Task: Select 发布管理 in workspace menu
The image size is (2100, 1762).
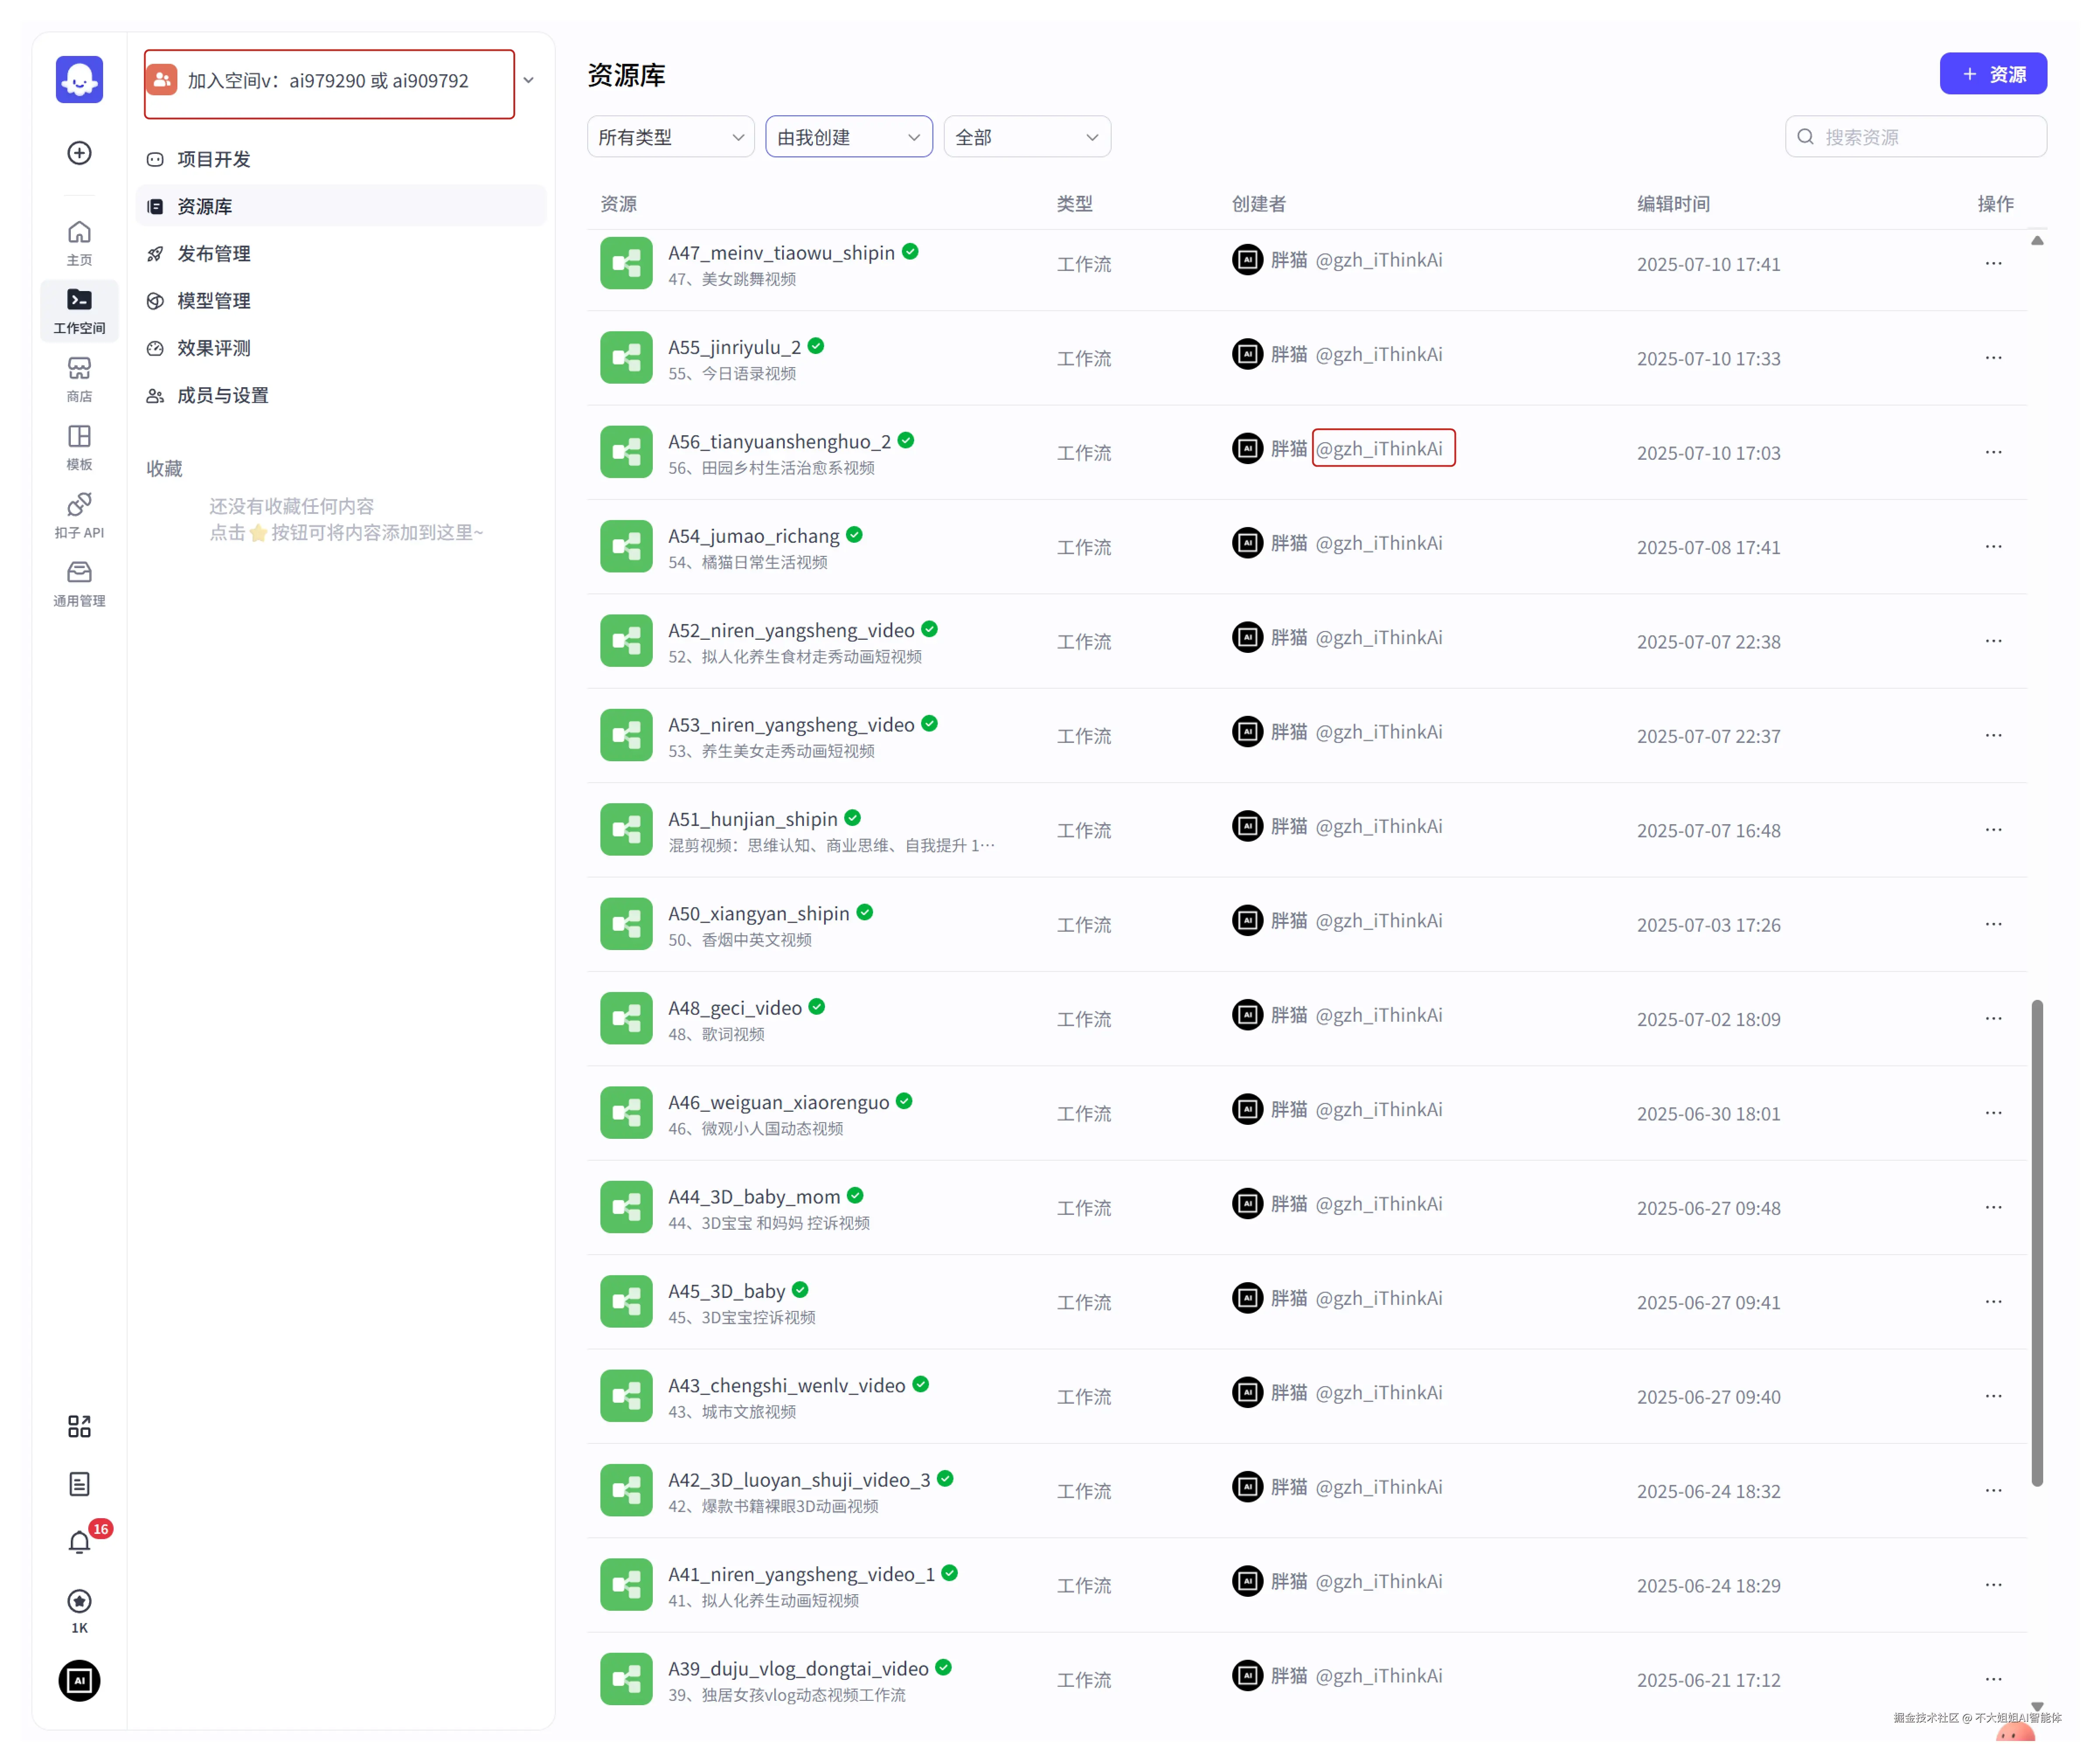Action: (341, 253)
